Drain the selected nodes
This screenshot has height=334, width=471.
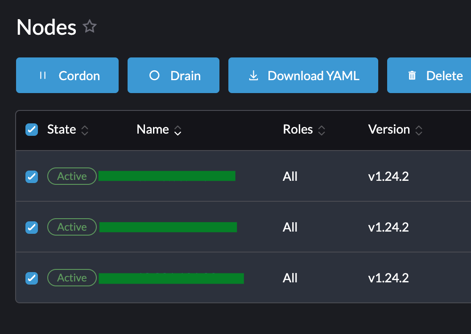174,75
